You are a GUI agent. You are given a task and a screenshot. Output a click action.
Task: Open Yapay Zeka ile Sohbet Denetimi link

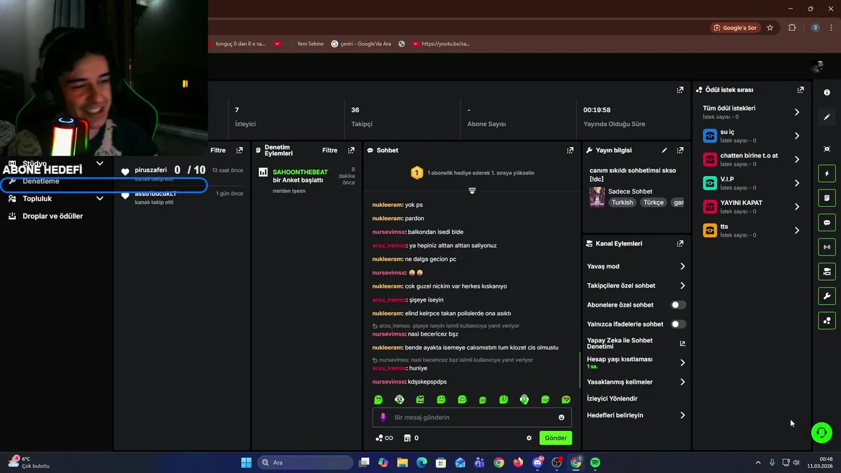[636, 344]
